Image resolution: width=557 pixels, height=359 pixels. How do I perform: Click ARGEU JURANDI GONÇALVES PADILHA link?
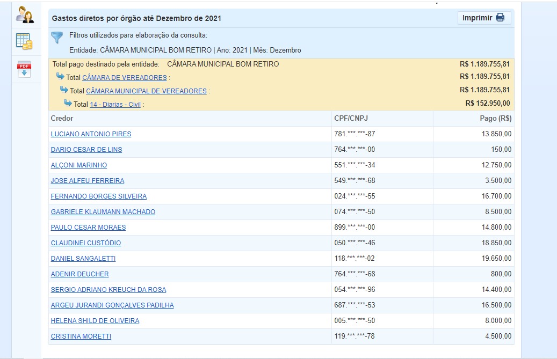pos(112,305)
